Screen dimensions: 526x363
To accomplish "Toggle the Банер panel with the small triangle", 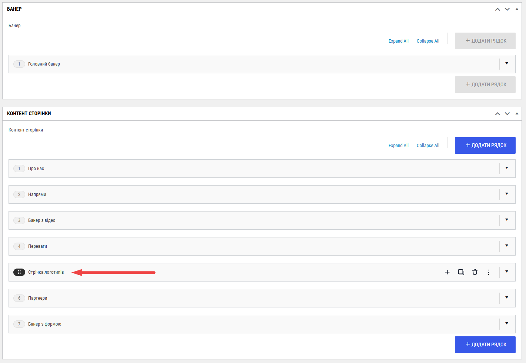I will click(517, 9).
